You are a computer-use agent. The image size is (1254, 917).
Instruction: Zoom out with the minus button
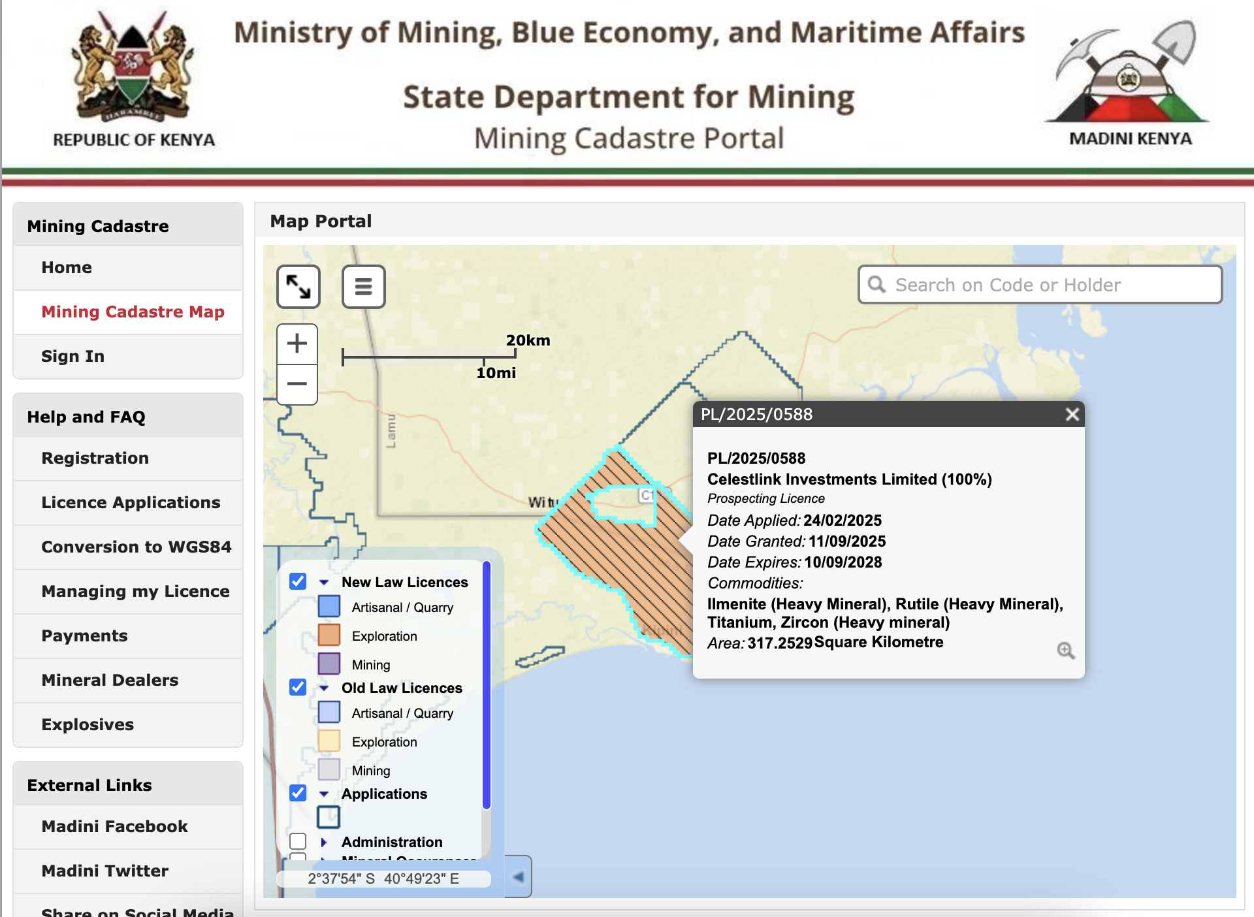297,384
